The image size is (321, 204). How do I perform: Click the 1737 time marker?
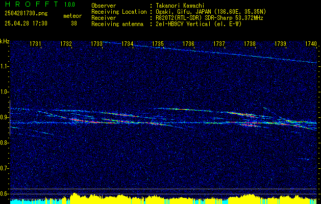coord(219,44)
